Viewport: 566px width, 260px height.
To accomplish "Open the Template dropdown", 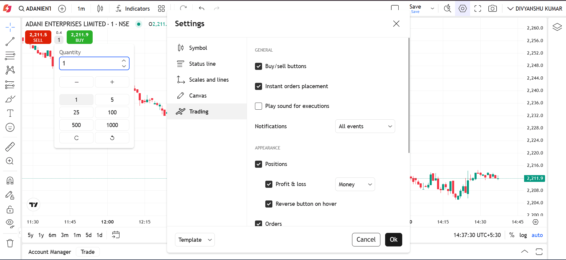I will pyautogui.click(x=195, y=240).
